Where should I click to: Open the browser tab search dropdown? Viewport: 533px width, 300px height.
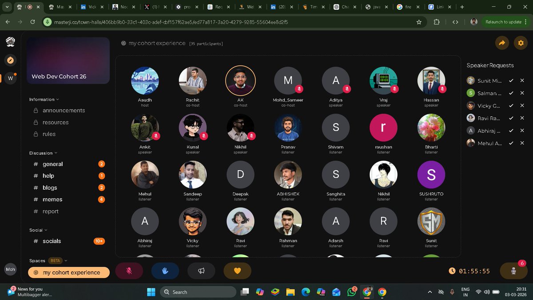pyautogui.click(x=8, y=7)
